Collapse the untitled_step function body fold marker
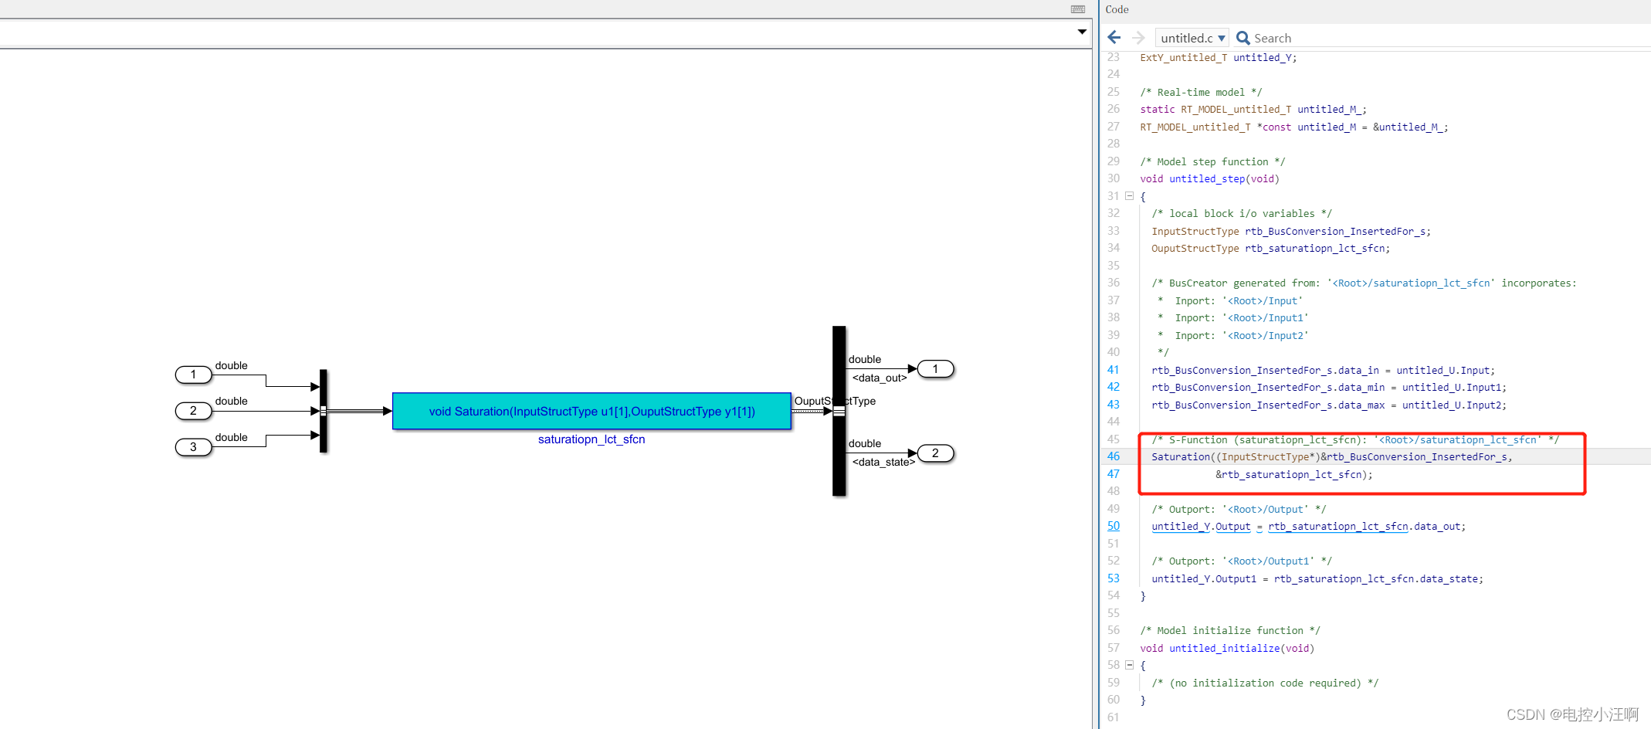 click(x=1130, y=195)
